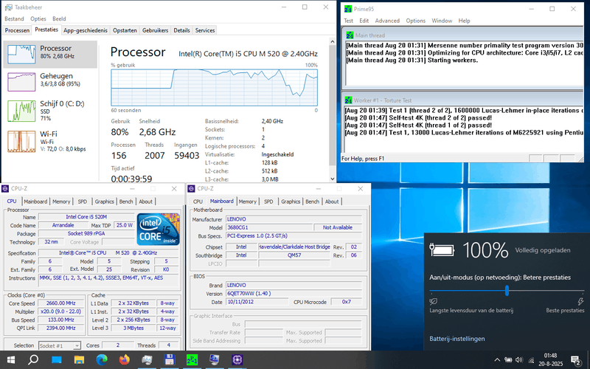Viewport: 590px width, 369px height.
Task: Click Taakbeheer title bar icon
Action: pyautogui.click(x=9, y=7)
